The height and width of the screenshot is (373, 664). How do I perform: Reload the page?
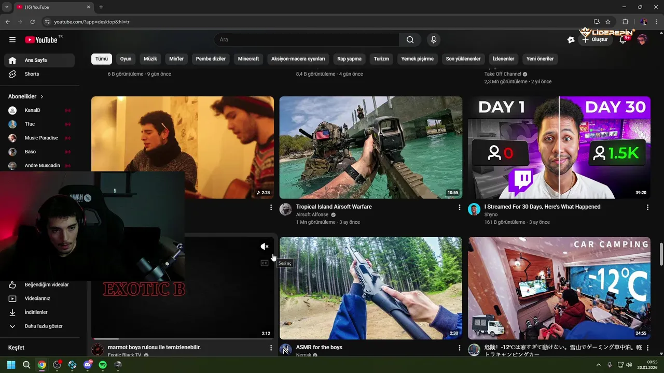tap(32, 22)
